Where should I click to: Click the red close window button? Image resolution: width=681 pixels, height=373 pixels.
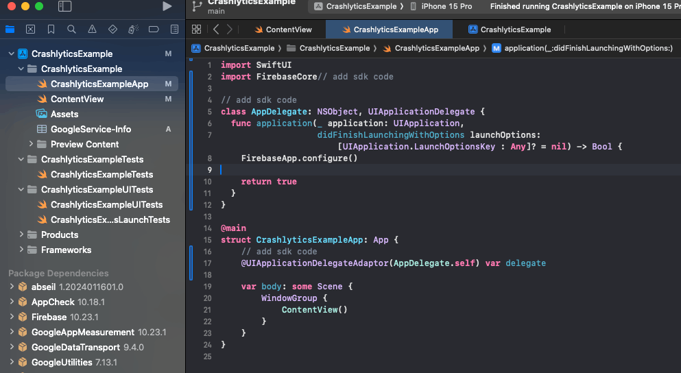(x=12, y=5)
